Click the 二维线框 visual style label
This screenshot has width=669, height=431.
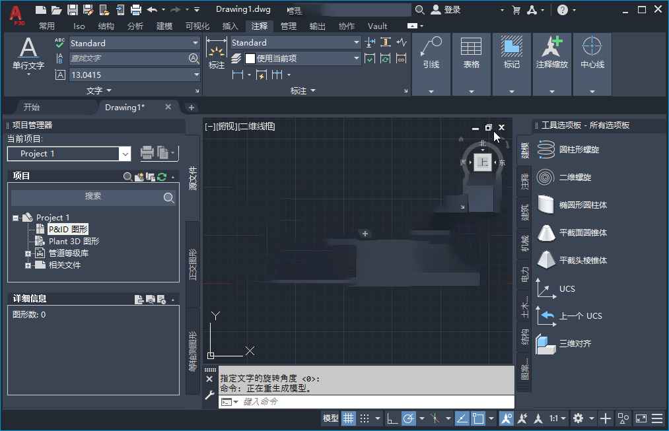click(x=256, y=127)
